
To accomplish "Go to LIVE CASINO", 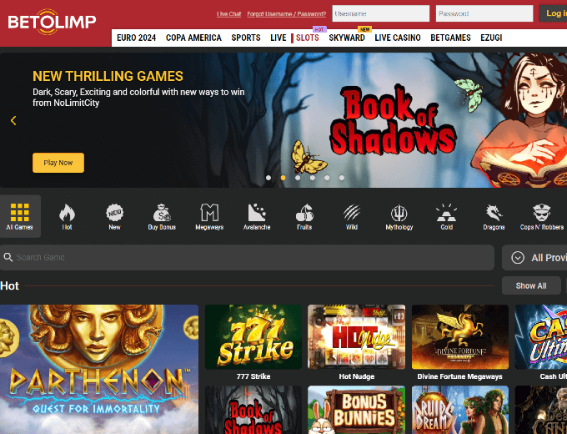I will (x=398, y=38).
